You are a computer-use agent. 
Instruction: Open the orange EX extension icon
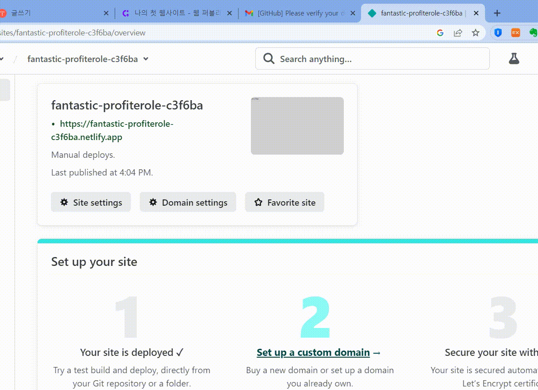pyautogui.click(x=515, y=33)
